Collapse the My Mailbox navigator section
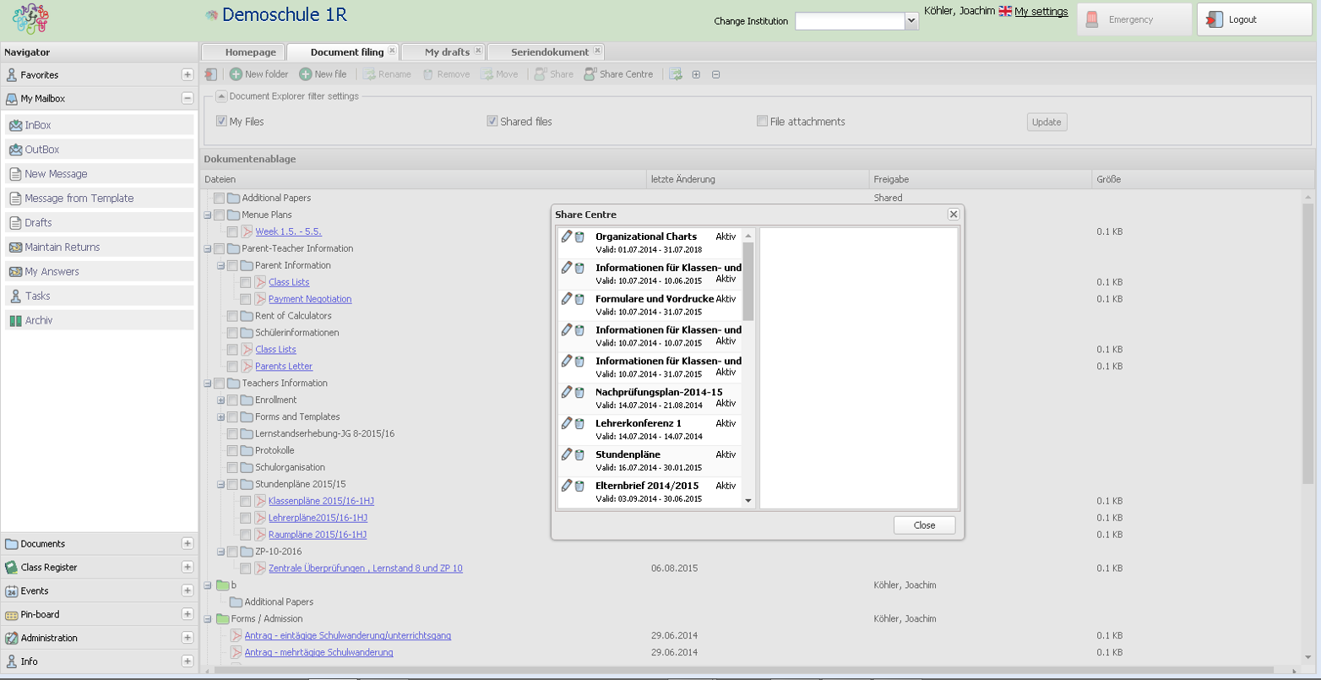 (188, 99)
